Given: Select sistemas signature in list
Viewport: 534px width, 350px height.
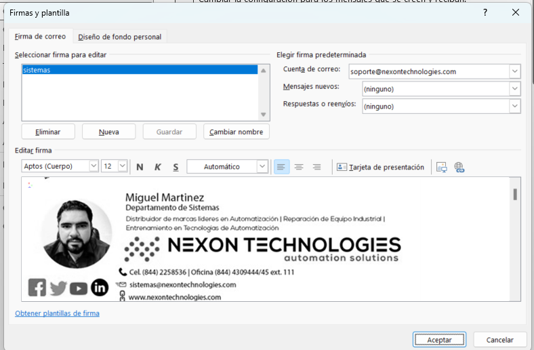Looking at the screenshot, I should click(140, 70).
